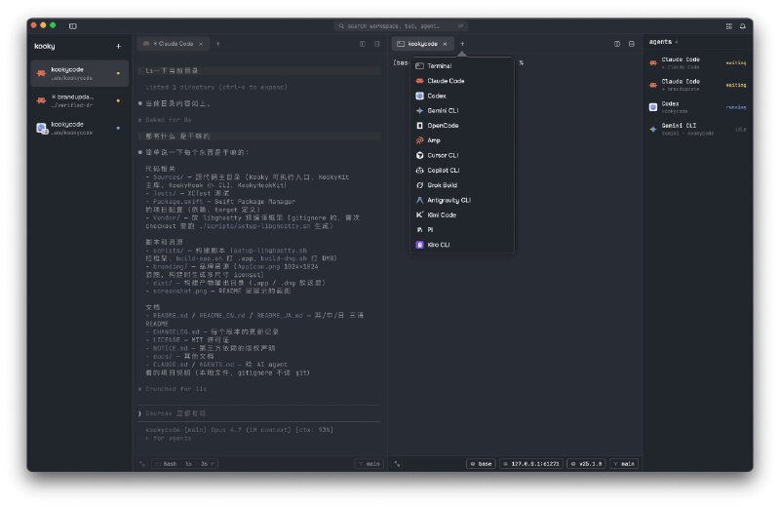
Task: Choose Gemini CLI from the new tab menu
Action: click(x=462, y=110)
